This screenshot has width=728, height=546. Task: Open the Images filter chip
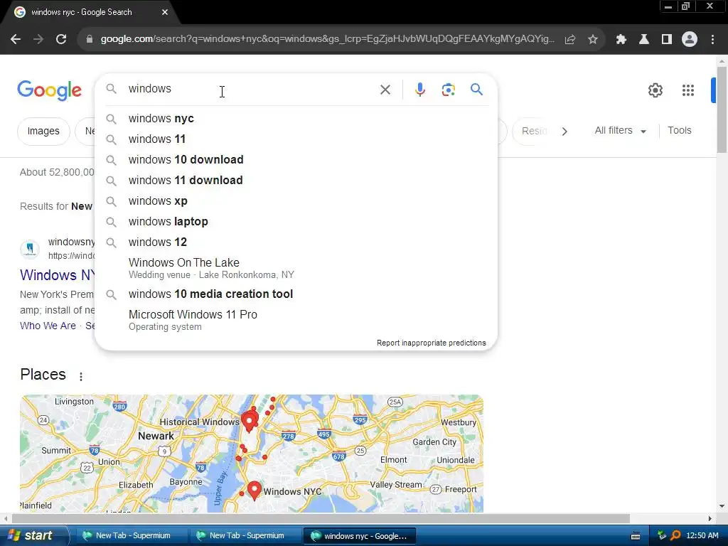pyautogui.click(x=43, y=132)
